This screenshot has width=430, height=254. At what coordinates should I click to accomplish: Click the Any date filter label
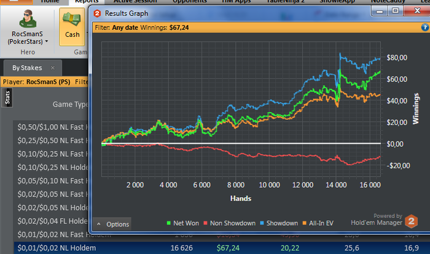click(x=125, y=28)
